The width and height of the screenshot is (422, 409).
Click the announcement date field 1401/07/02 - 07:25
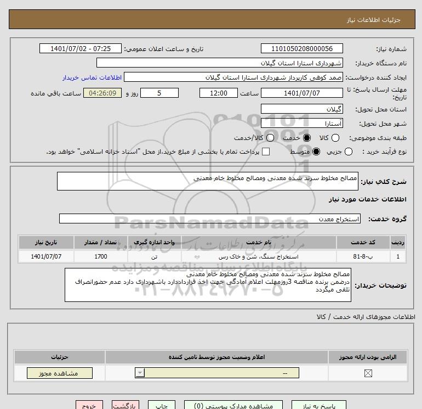point(81,49)
